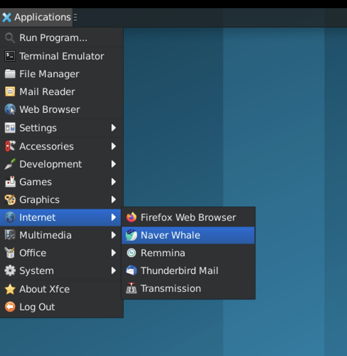347x356 pixels.
Task: Click the Graphics palette icon
Action: (10, 200)
